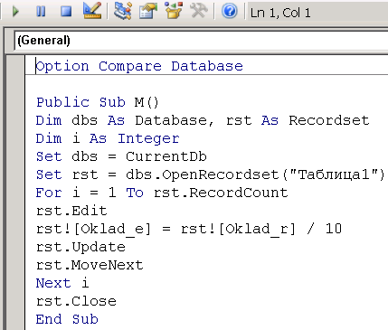Viewport: 388px width, 330px height.
Task: Click the 'Next i' line
Action: 62,283
